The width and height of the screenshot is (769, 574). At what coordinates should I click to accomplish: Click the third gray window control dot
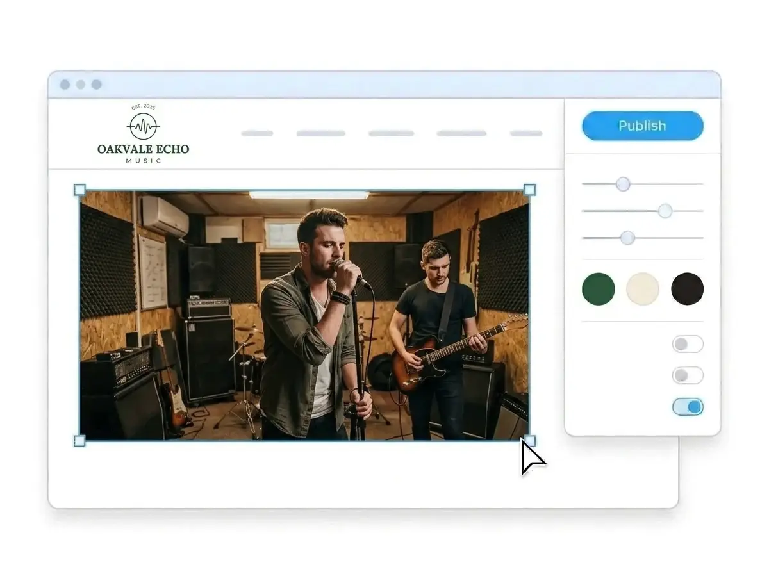tap(97, 85)
